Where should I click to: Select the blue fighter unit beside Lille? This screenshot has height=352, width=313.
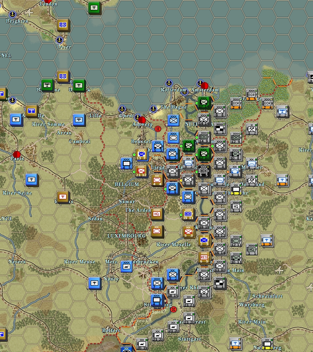[x=79, y=120]
